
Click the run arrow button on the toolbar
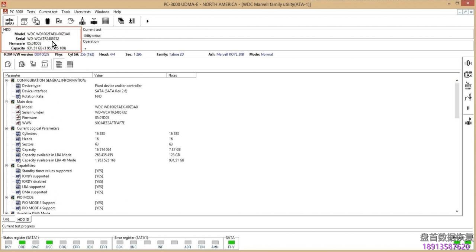[x=147, y=21]
